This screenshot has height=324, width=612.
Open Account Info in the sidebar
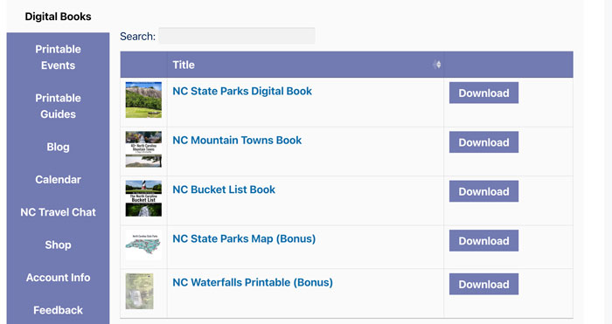59,278
